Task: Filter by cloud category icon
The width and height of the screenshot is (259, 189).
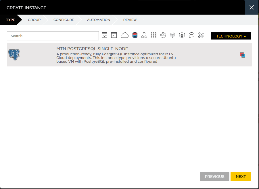Action: (124, 35)
